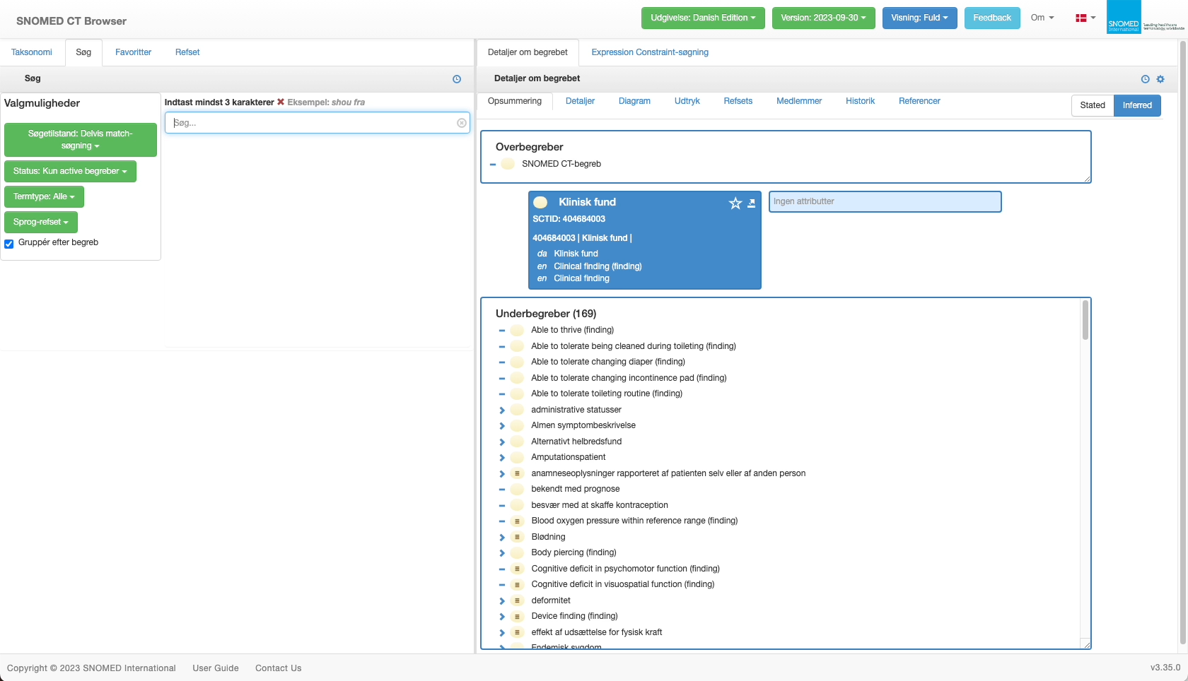Open the Contact Us link
This screenshot has height=681, width=1188.
click(x=279, y=668)
